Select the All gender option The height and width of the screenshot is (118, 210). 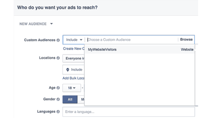pos(70,99)
